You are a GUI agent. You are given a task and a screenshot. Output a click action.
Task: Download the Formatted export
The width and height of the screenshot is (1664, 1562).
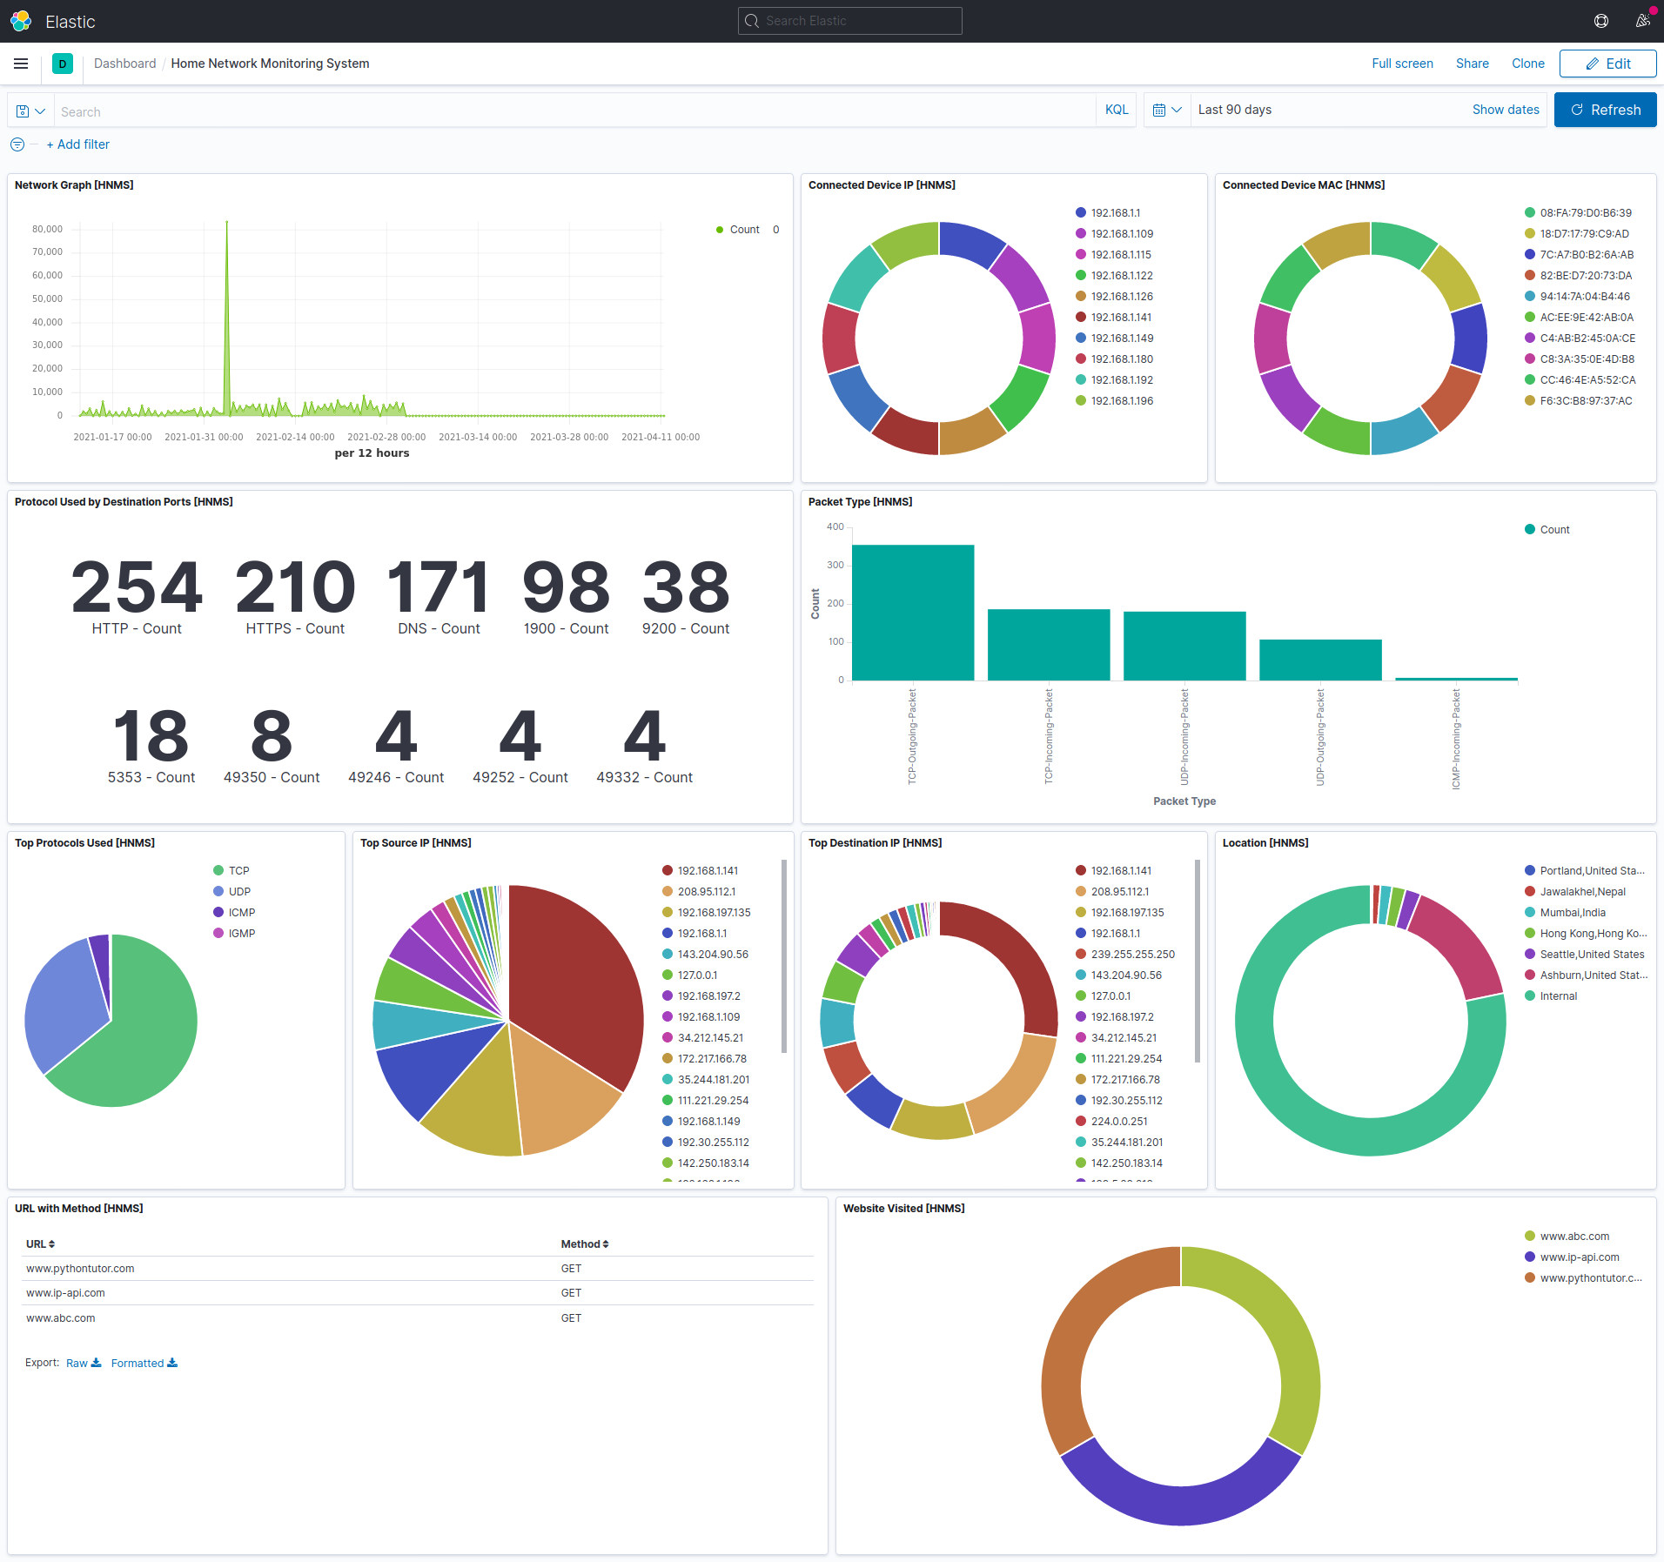pos(144,1363)
